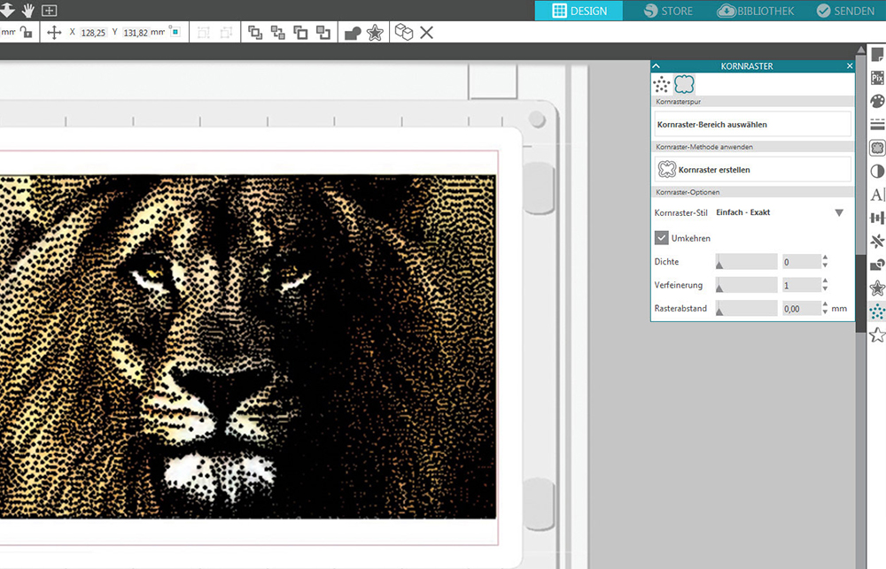Increase the Dichte value with the up arrow
886x569 pixels.
point(825,258)
